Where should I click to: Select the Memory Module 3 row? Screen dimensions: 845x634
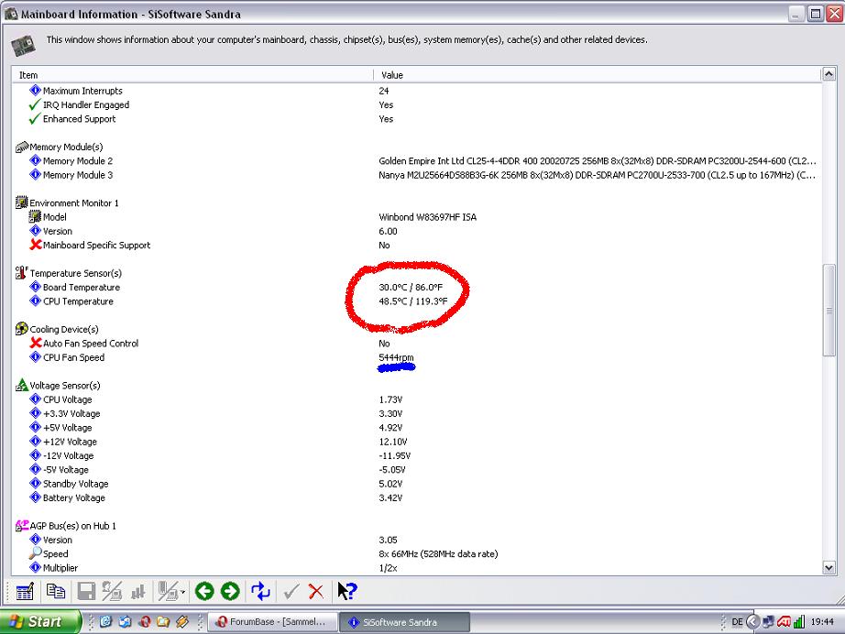(416, 174)
